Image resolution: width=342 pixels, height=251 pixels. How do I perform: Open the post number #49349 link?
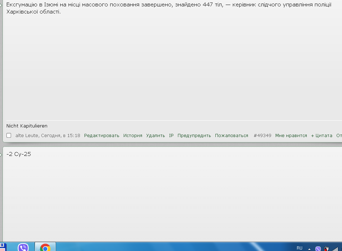pyautogui.click(x=262, y=135)
